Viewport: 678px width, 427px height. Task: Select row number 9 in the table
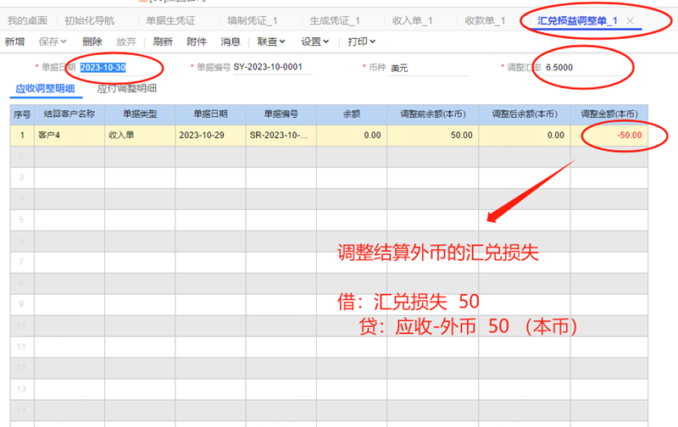point(22,304)
